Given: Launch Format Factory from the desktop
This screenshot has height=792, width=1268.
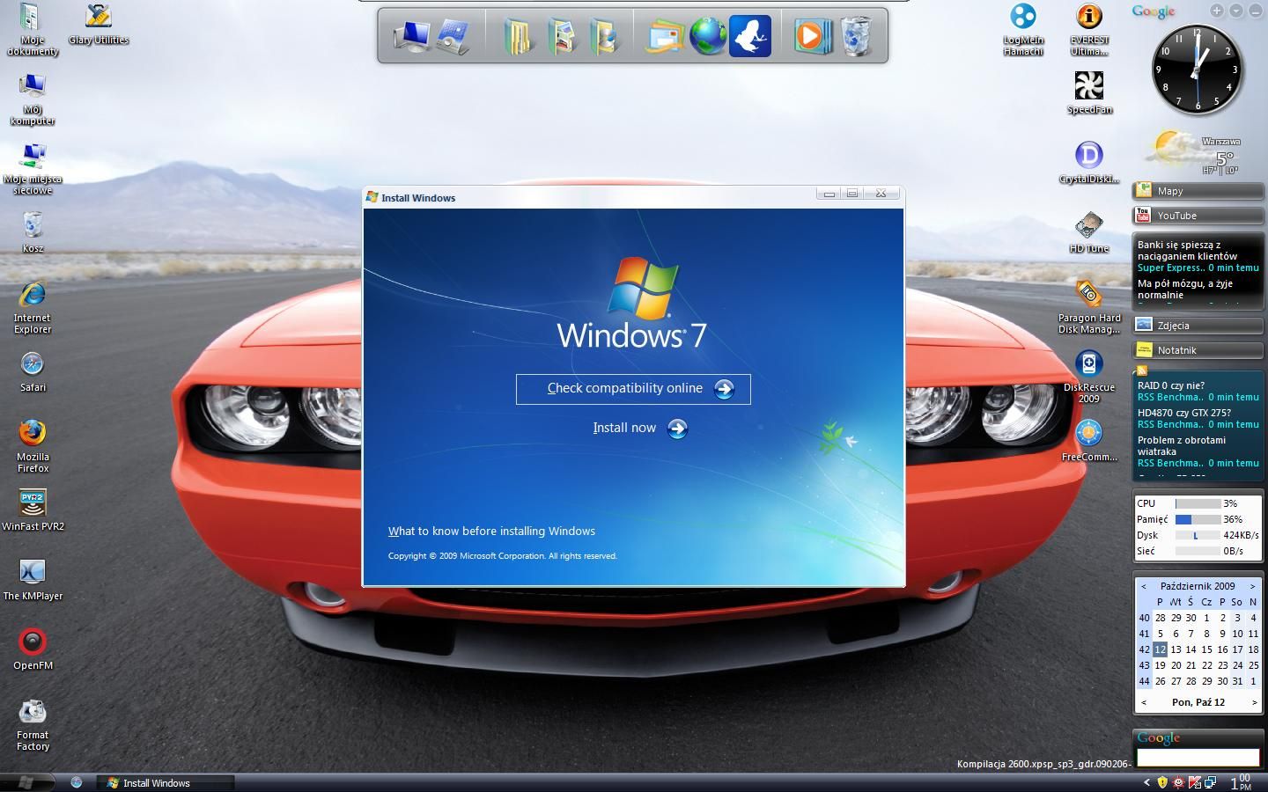Looking at the screenshot, I should click(x=33, y=724).
